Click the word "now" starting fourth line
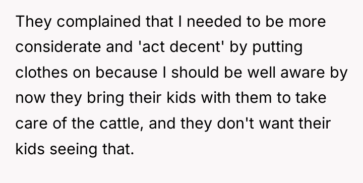 [30, 98]
